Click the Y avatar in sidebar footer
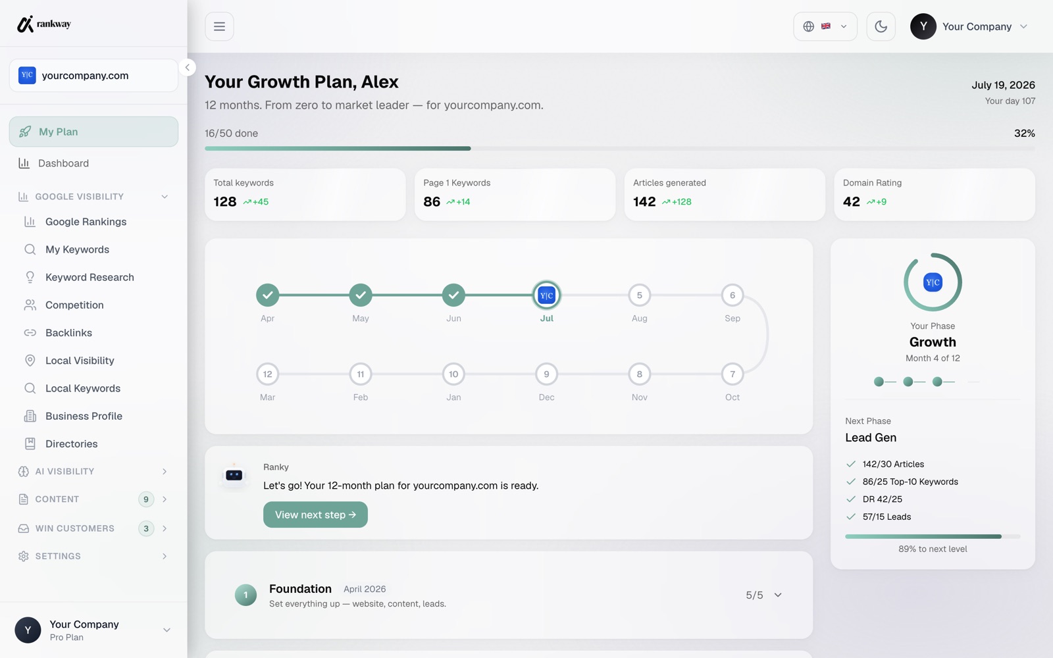 pyautogui.click(x=28, y=630)
